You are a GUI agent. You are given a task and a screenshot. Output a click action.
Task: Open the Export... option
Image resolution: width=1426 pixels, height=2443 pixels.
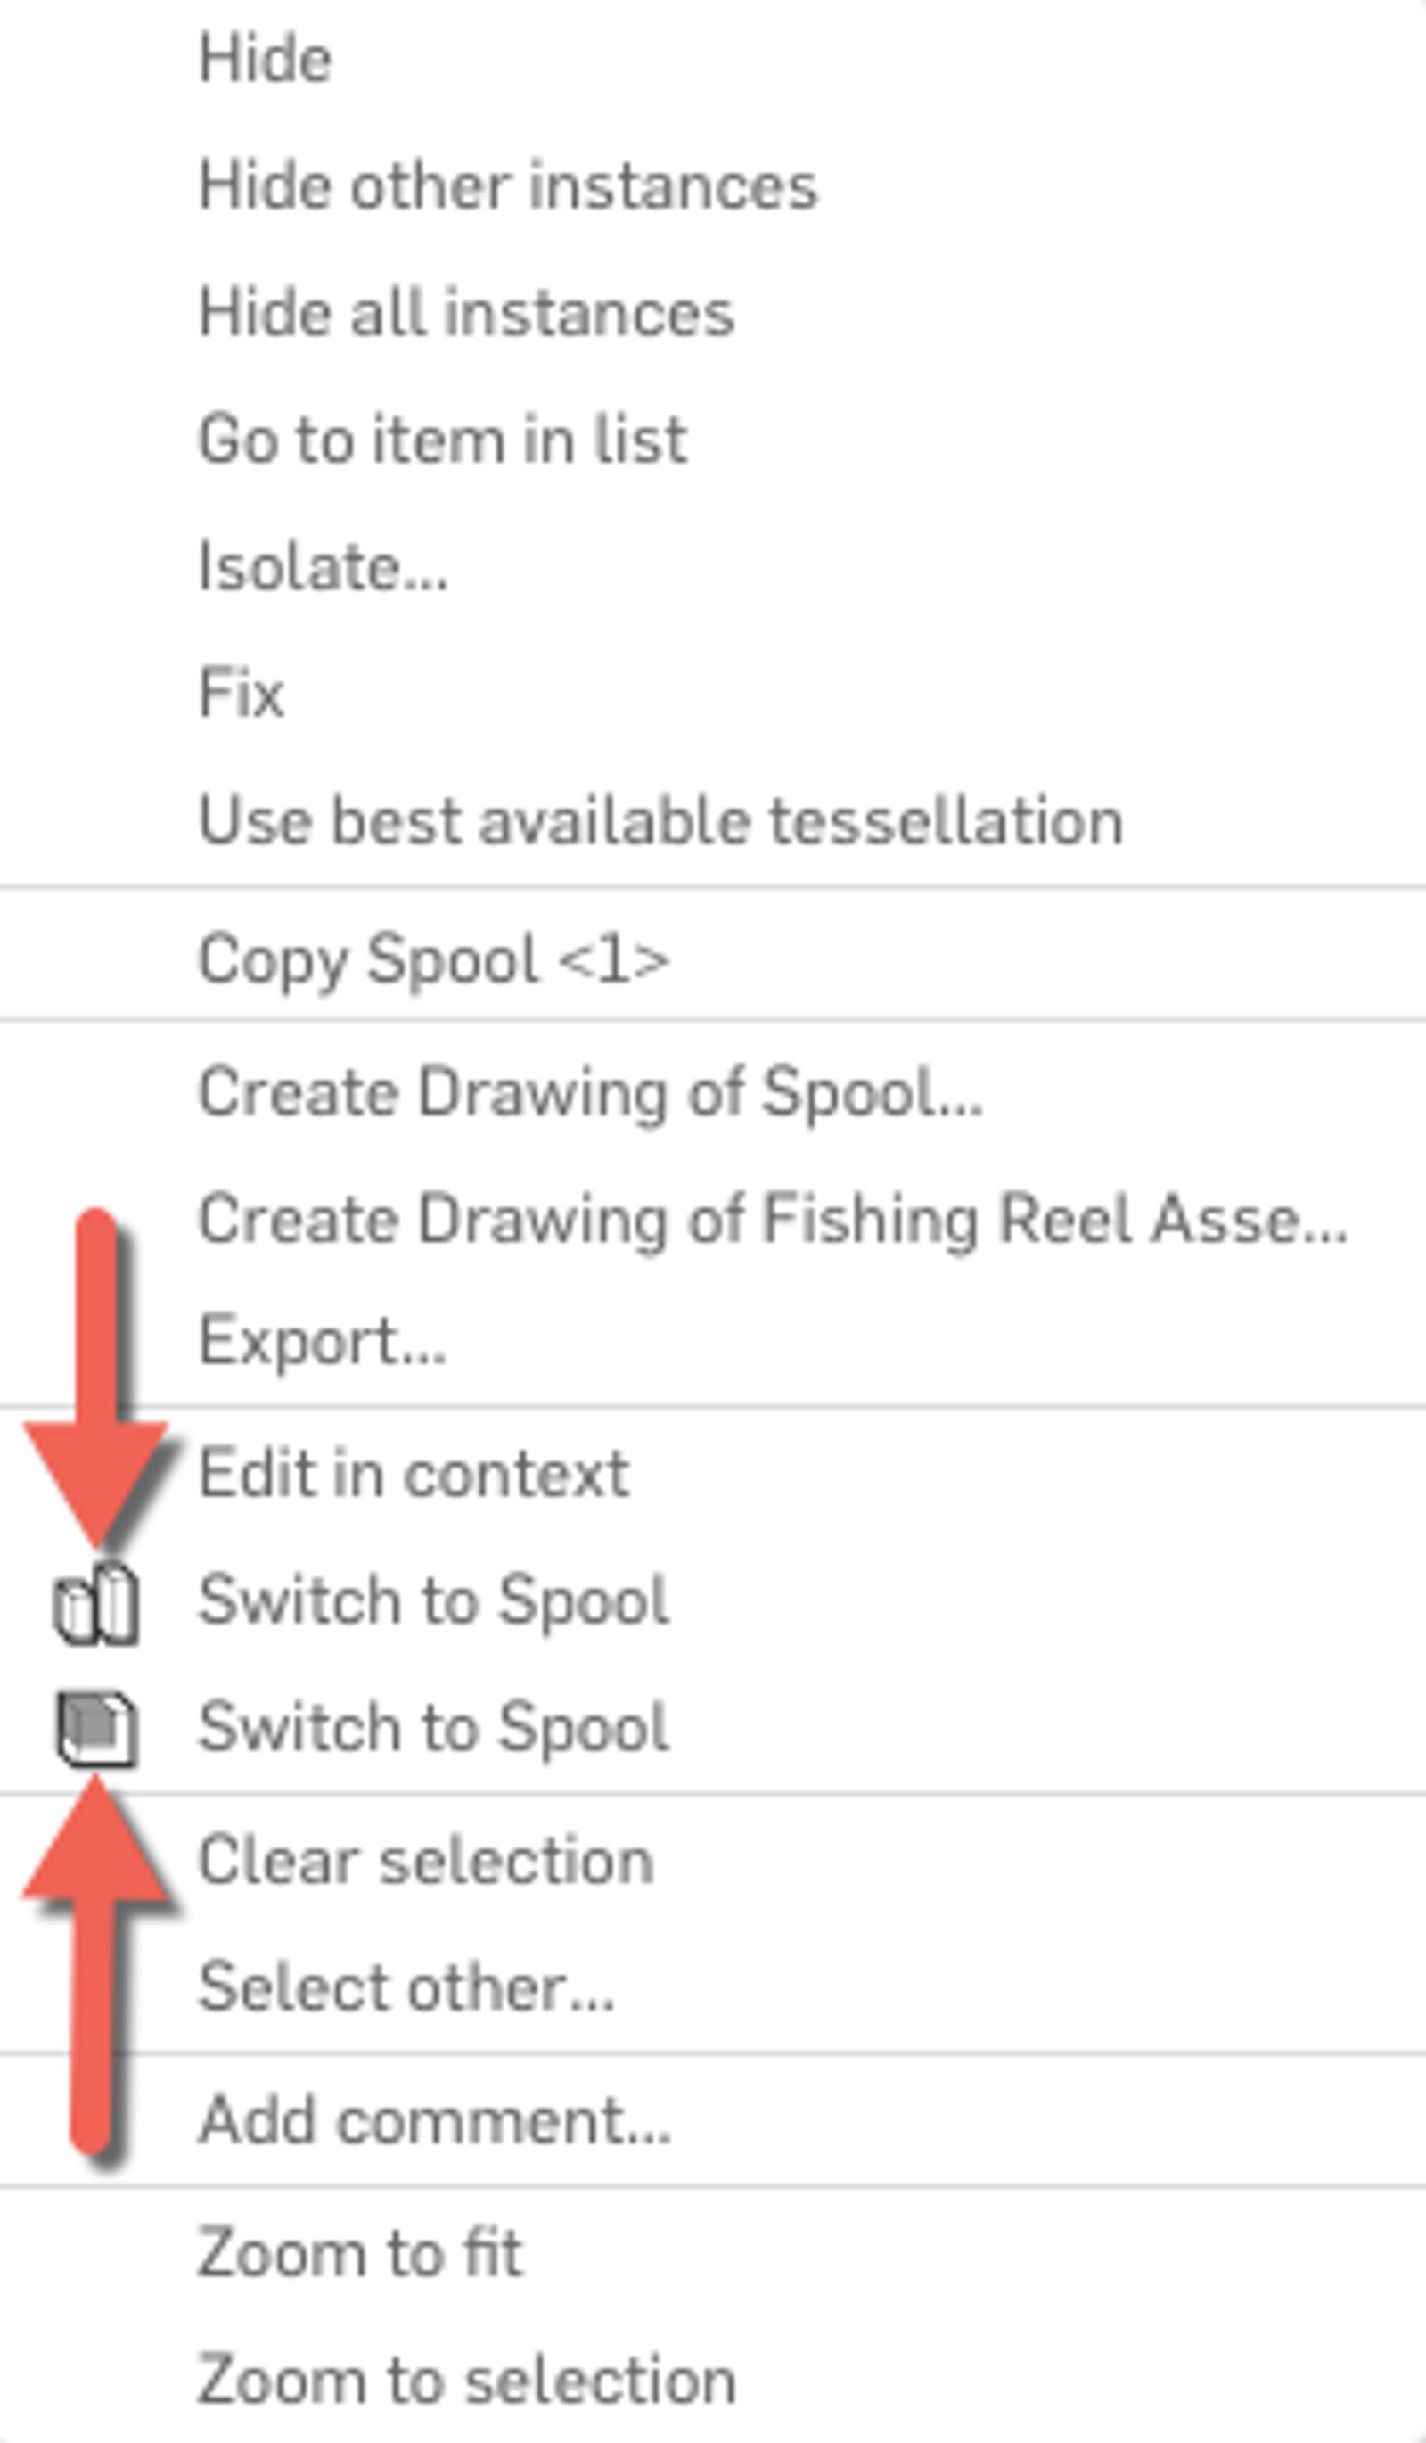click(x=322, y=1342)
